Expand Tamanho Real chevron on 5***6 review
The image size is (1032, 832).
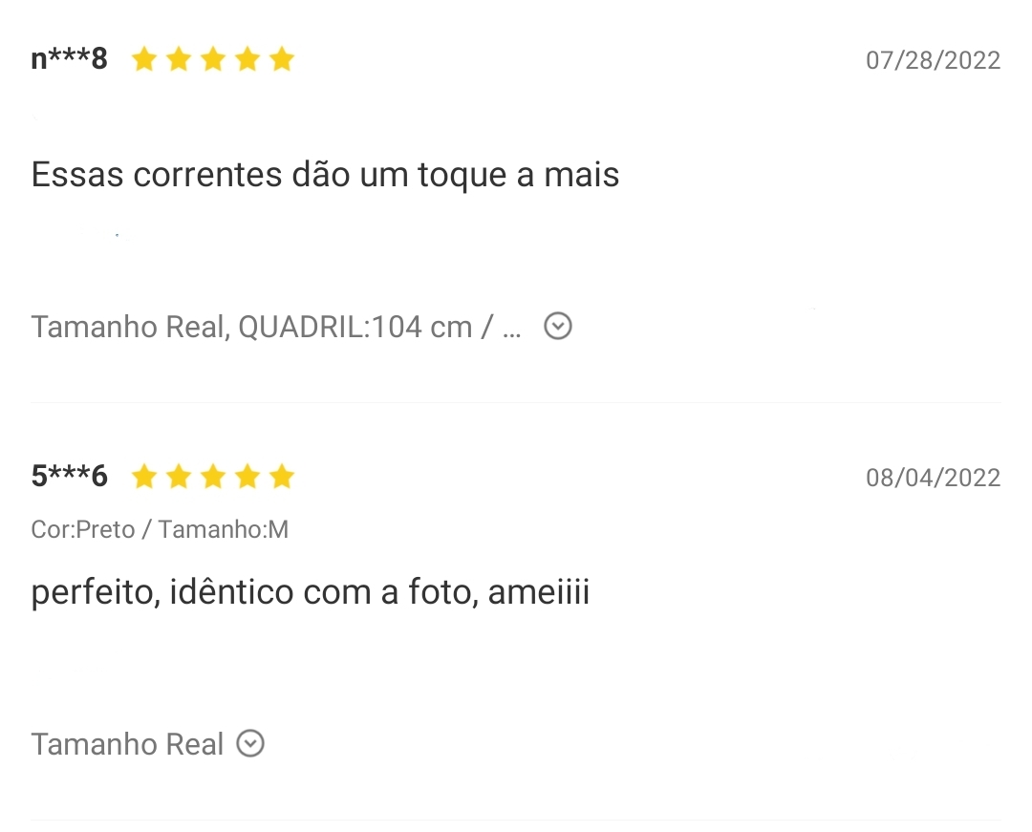(250, 744)
